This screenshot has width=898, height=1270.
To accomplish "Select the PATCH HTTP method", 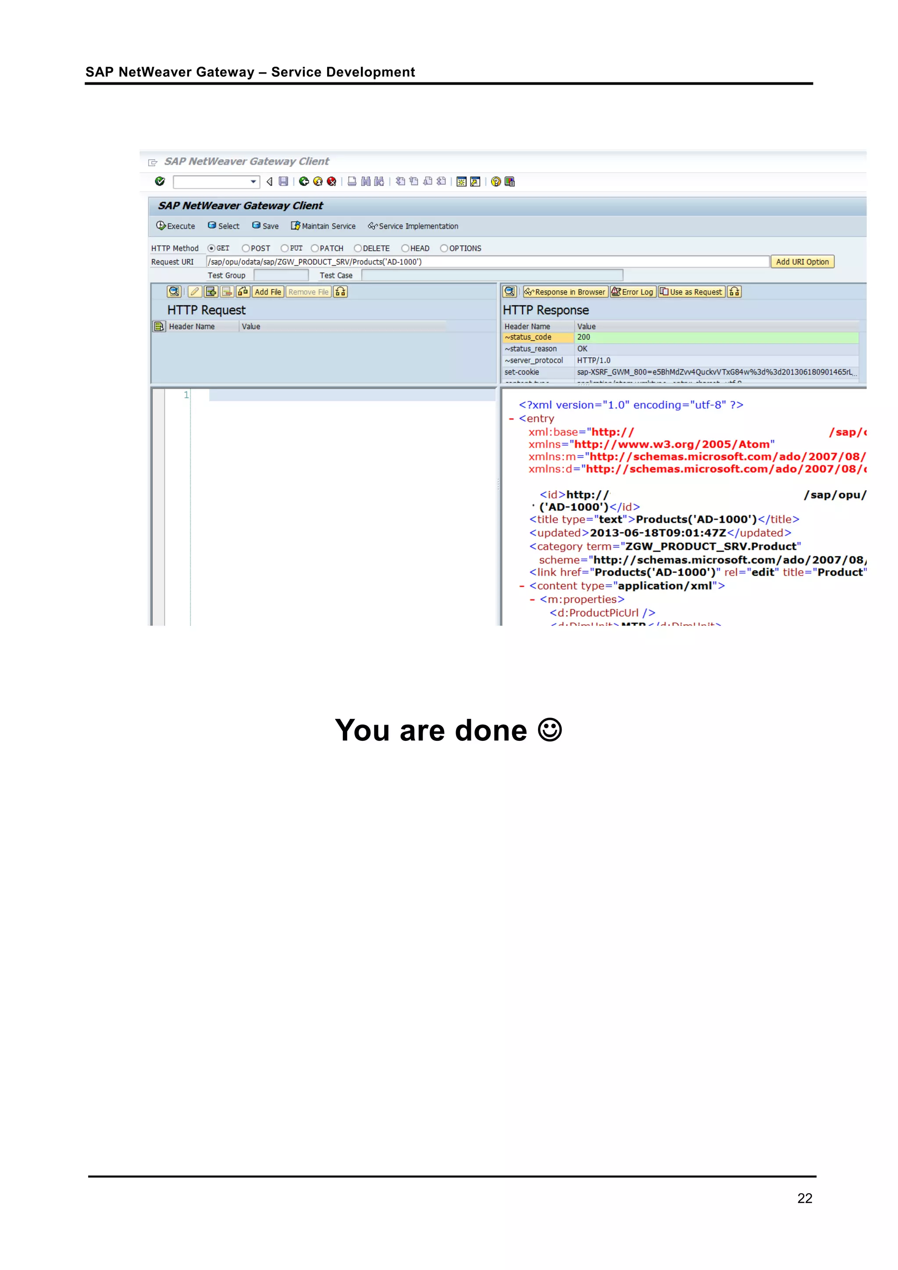I will tap(314, 249).
